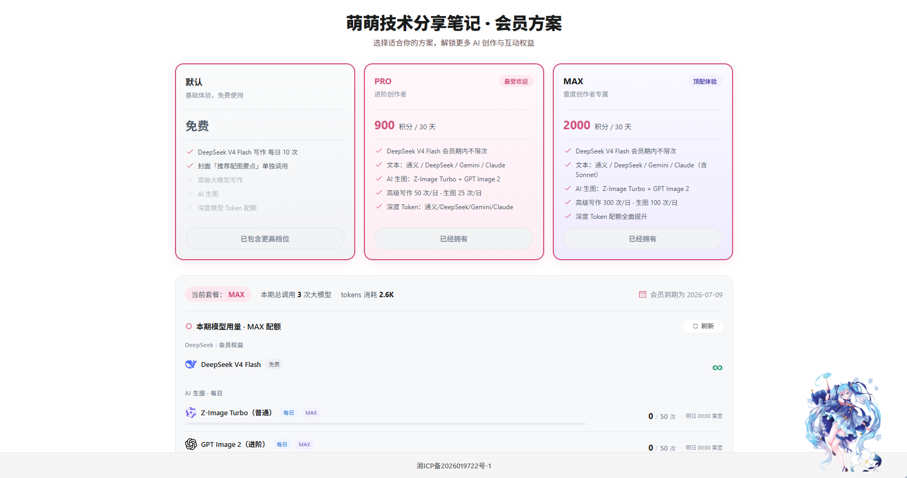Open the 湘ICP备2026019722号-1 footer link

(x=454, y=466)
